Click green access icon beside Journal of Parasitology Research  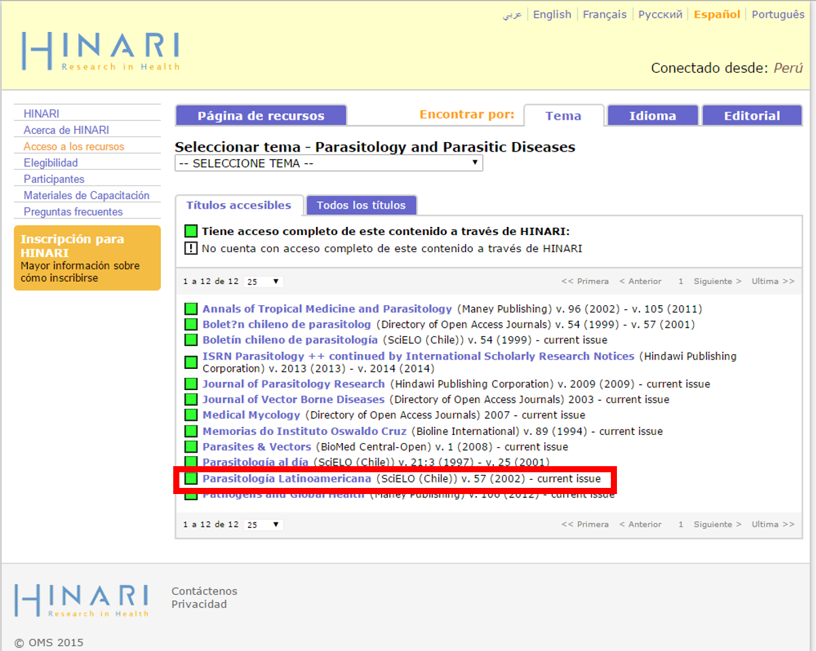coord(191,384)
